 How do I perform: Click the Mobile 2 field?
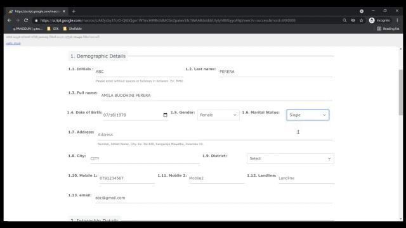[216, 178]
